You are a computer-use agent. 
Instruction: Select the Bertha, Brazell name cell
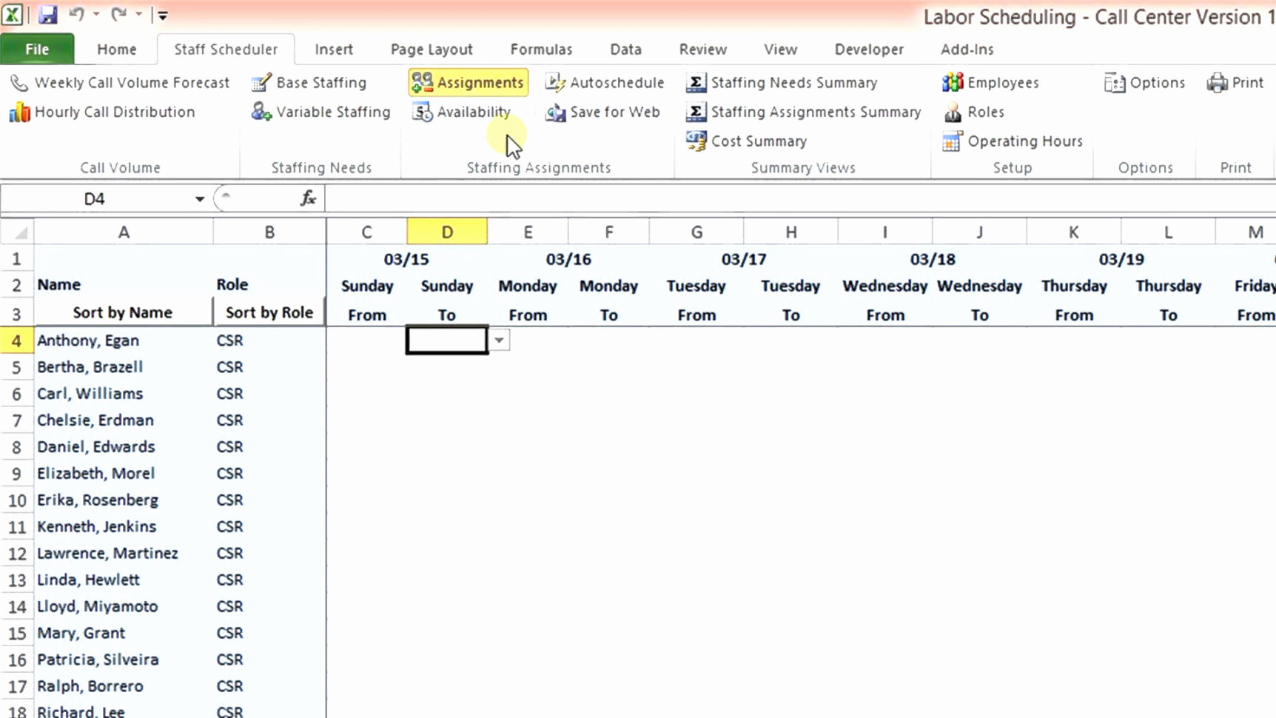(123, 367)
